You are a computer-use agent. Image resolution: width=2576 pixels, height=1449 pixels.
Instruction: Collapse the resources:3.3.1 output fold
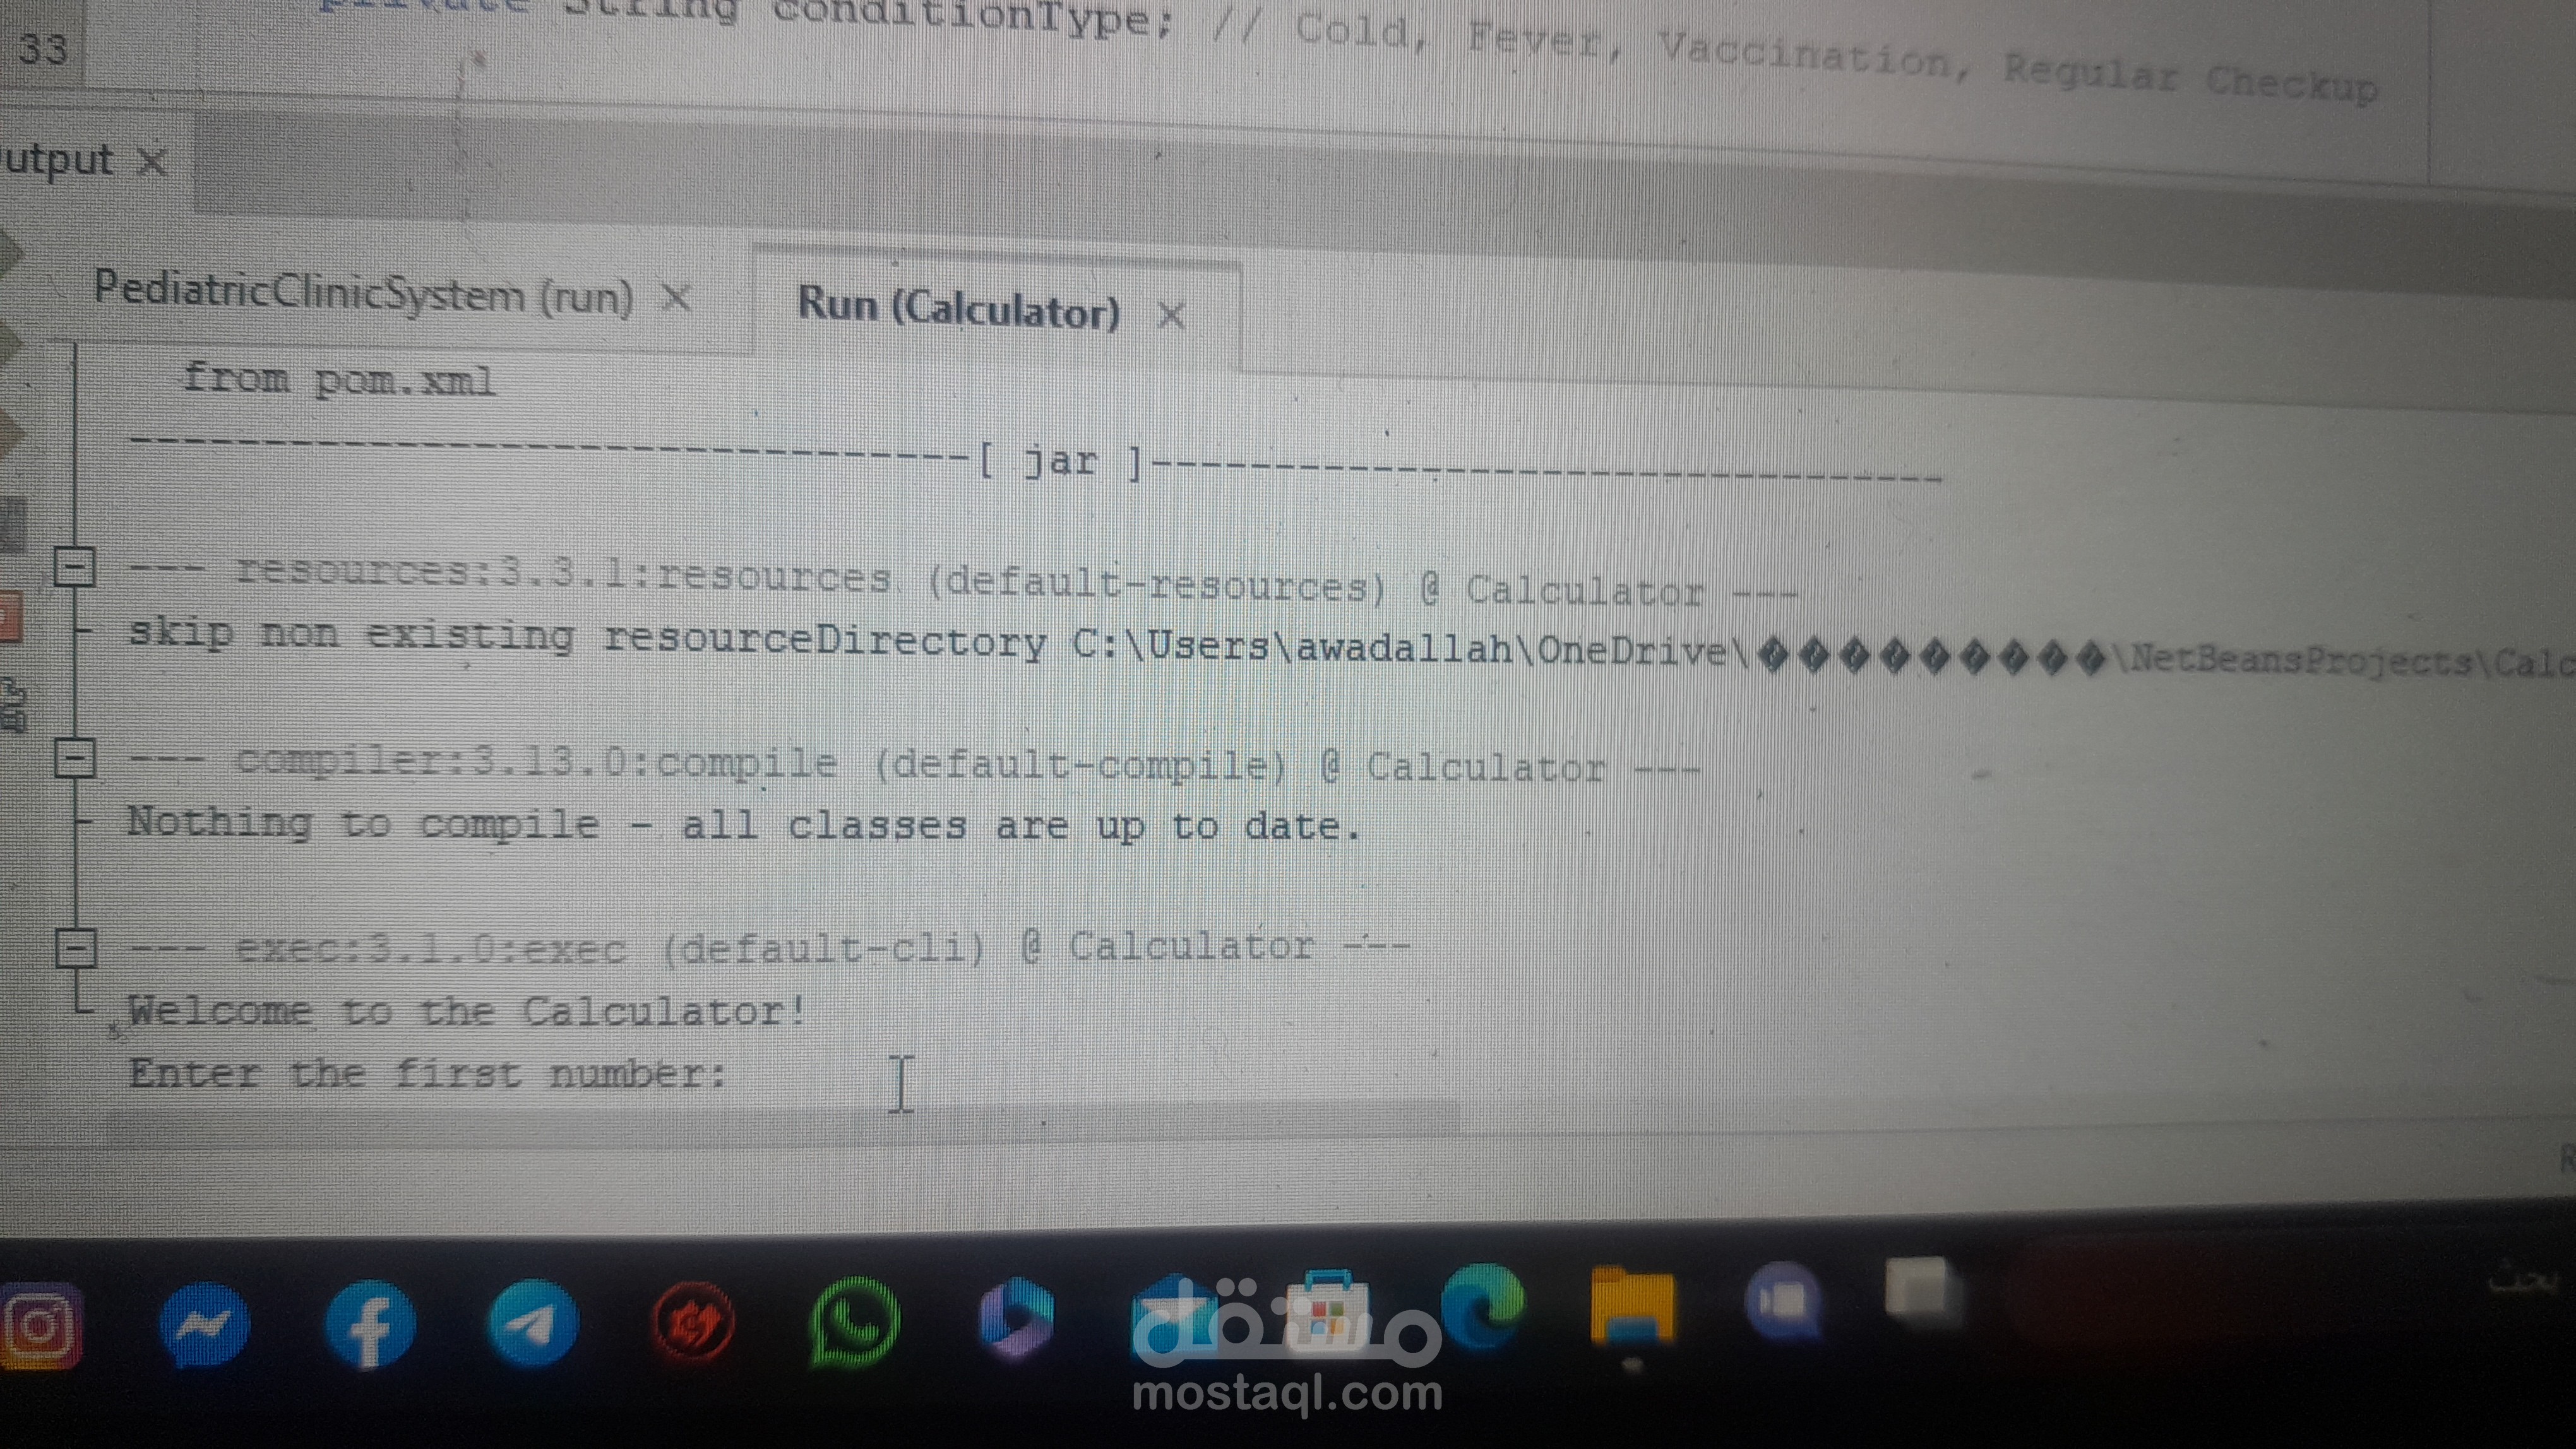click(x=74, y=567)
